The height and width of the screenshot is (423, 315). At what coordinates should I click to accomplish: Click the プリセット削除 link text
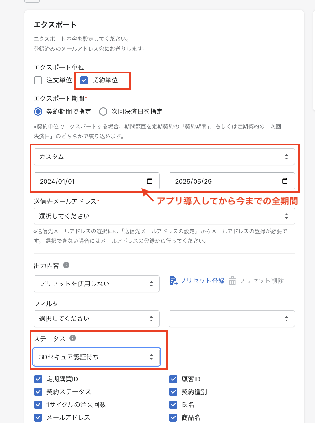[261, 281]
